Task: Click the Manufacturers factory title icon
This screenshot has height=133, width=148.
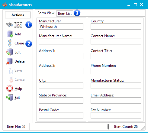Action: (x=5, y=5)
